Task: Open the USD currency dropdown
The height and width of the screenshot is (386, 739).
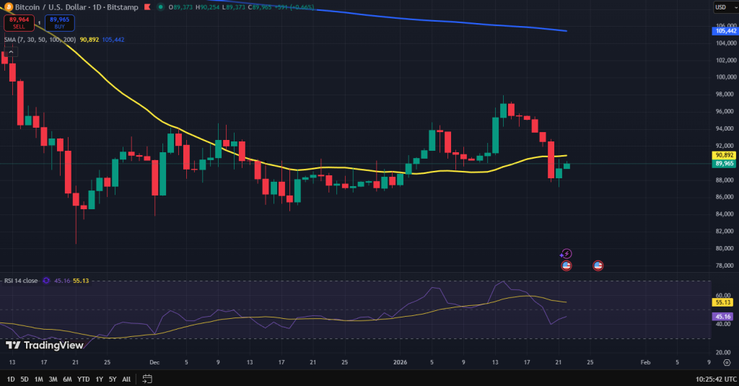Action: point(725,7)
